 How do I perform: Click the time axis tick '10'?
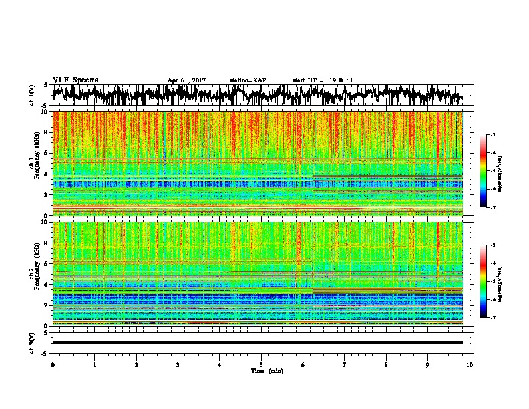coord(470,365)
